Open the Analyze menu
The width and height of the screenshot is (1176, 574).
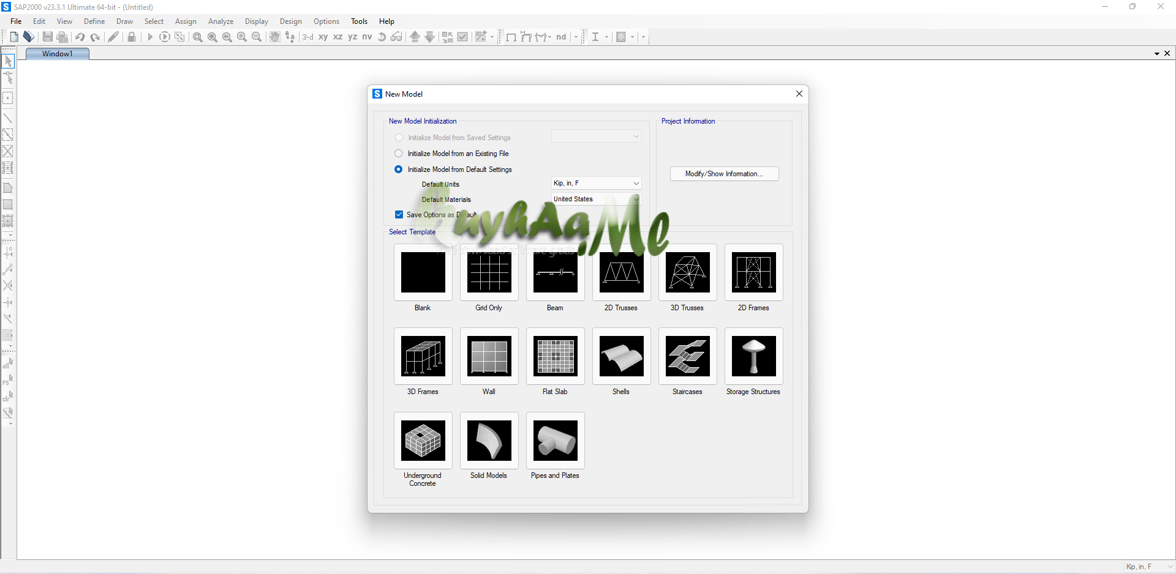pos(221,21)
